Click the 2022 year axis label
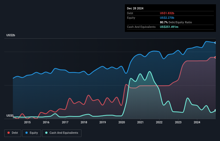Screen dimensions: 220x141 pos(159,123)
